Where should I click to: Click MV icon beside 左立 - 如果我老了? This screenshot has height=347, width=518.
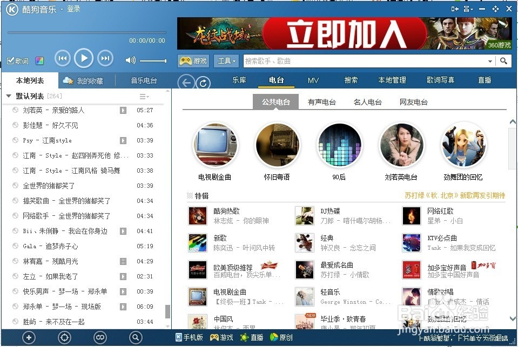click(x=123, y=277)
